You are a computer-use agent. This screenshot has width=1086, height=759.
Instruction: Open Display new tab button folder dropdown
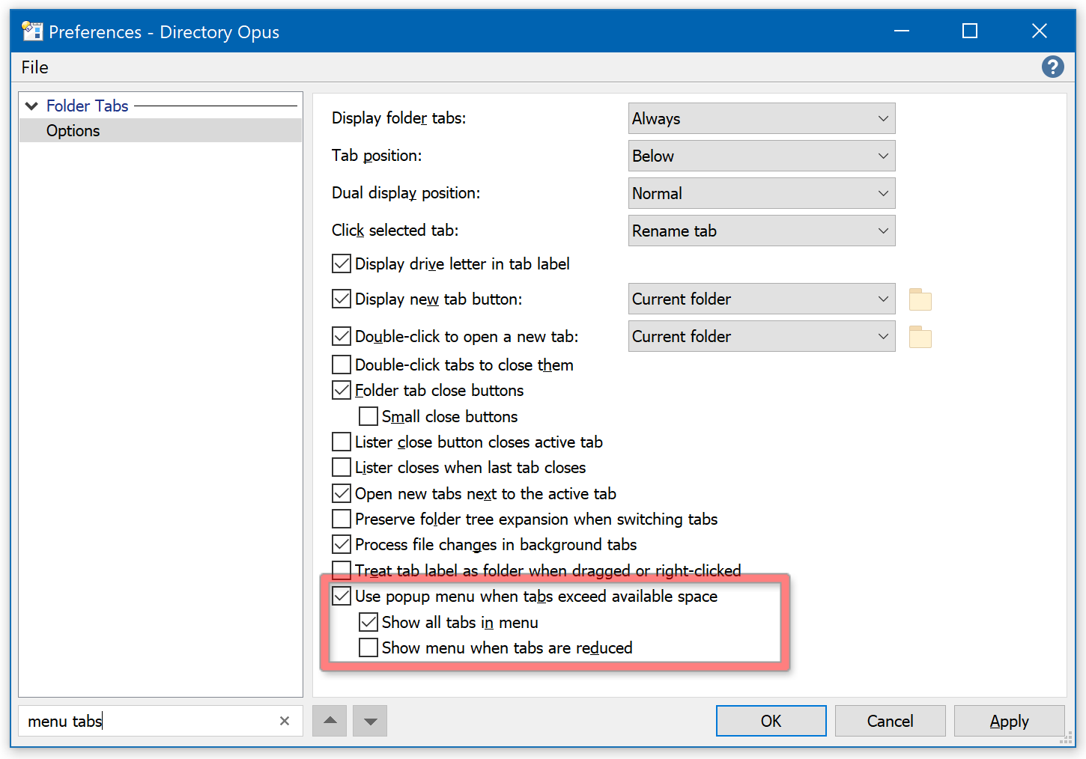[762, 299]
